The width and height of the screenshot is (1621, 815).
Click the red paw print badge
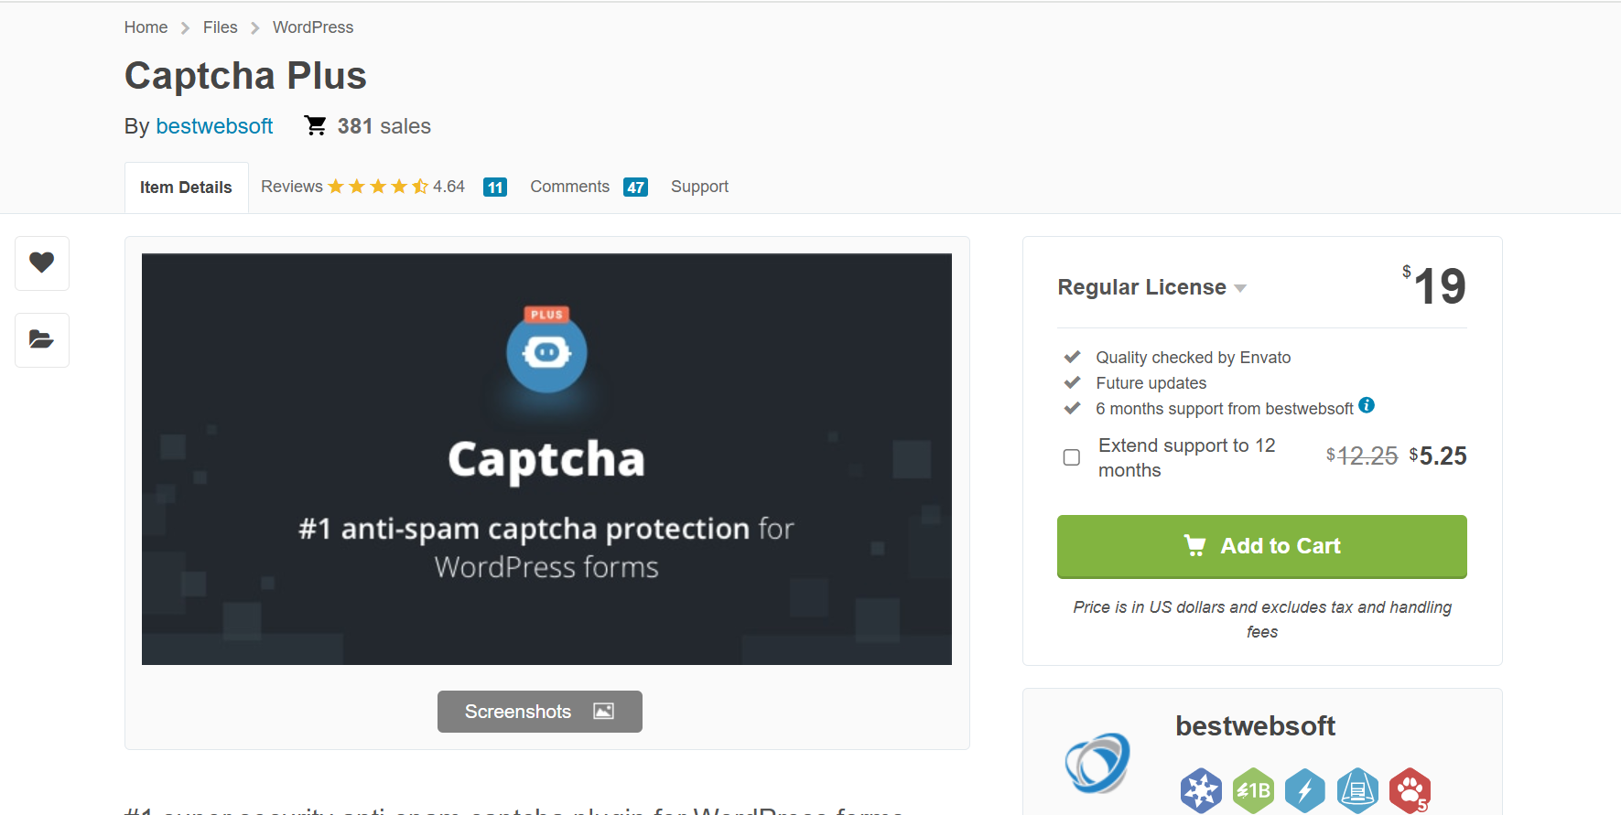pos(1410,790)
